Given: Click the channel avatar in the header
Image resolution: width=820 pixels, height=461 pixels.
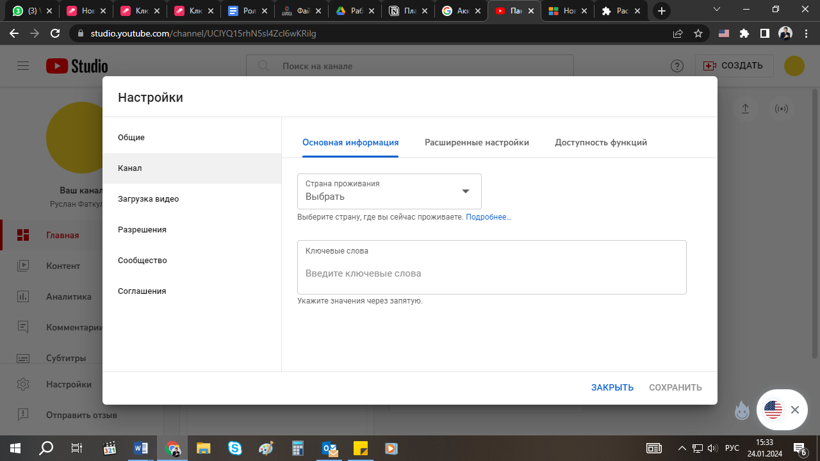Looking at the screenshot, I should pyautogui.click(x=794, y=66).
